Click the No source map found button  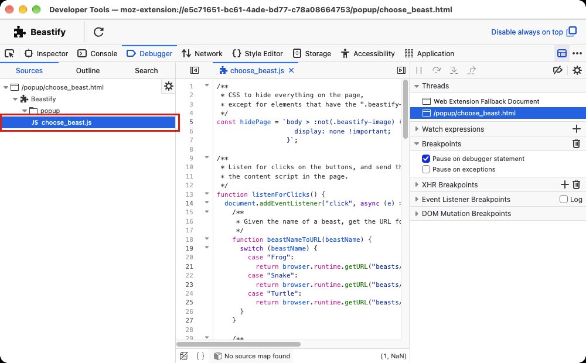click(x=252, y=357)
